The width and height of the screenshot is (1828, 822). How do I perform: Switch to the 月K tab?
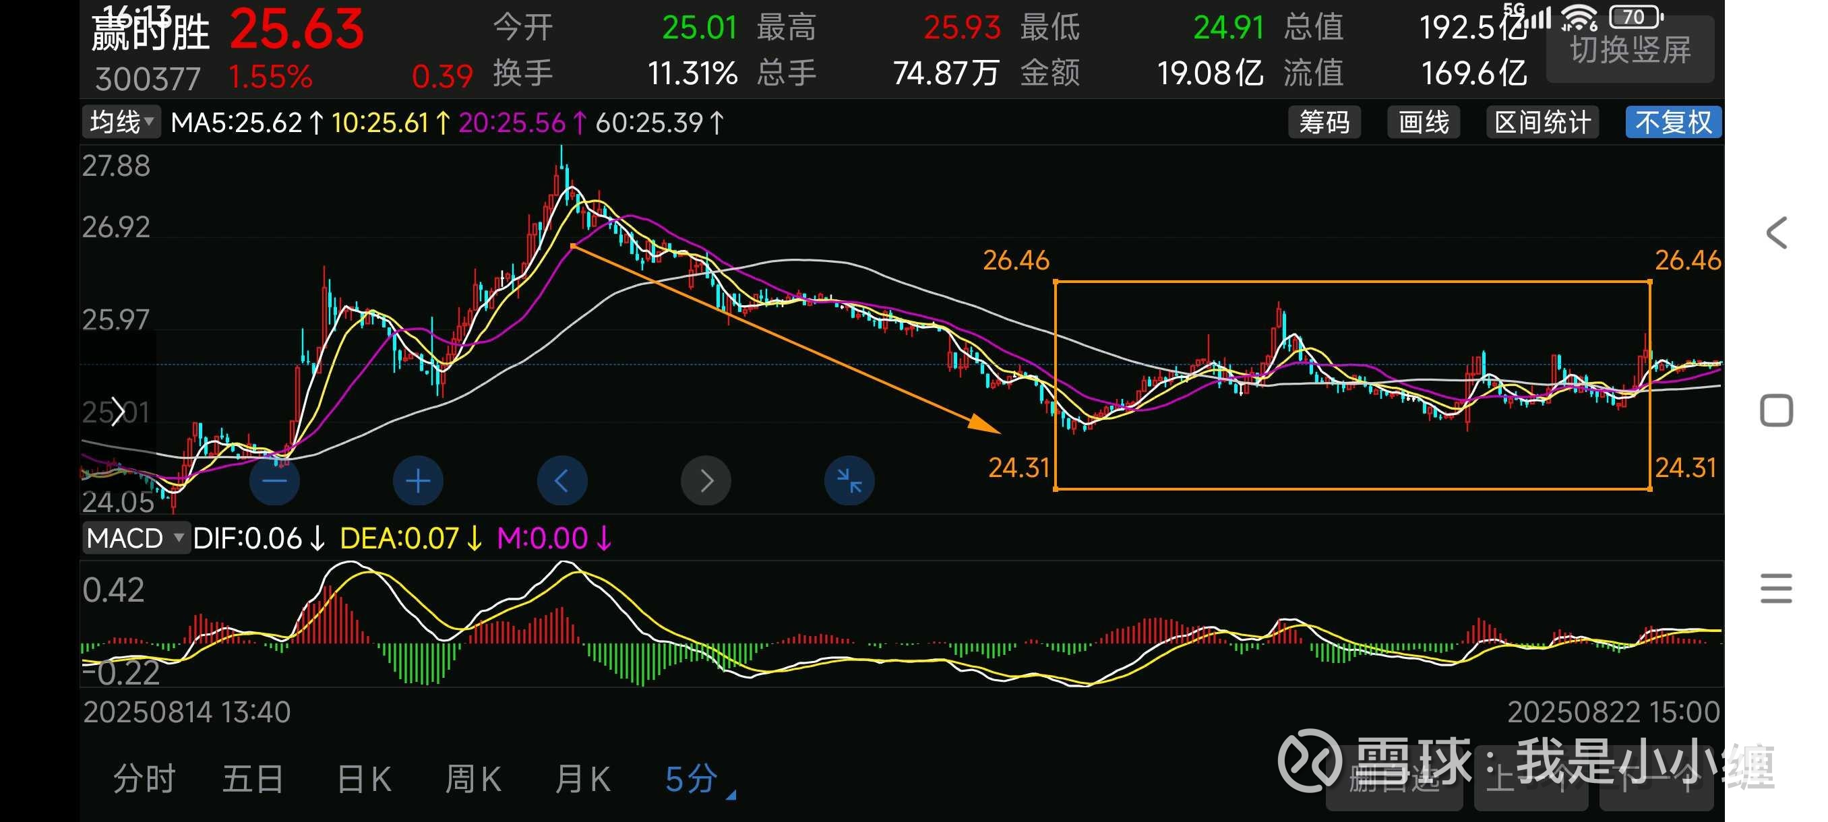click(x=582, y=779)
